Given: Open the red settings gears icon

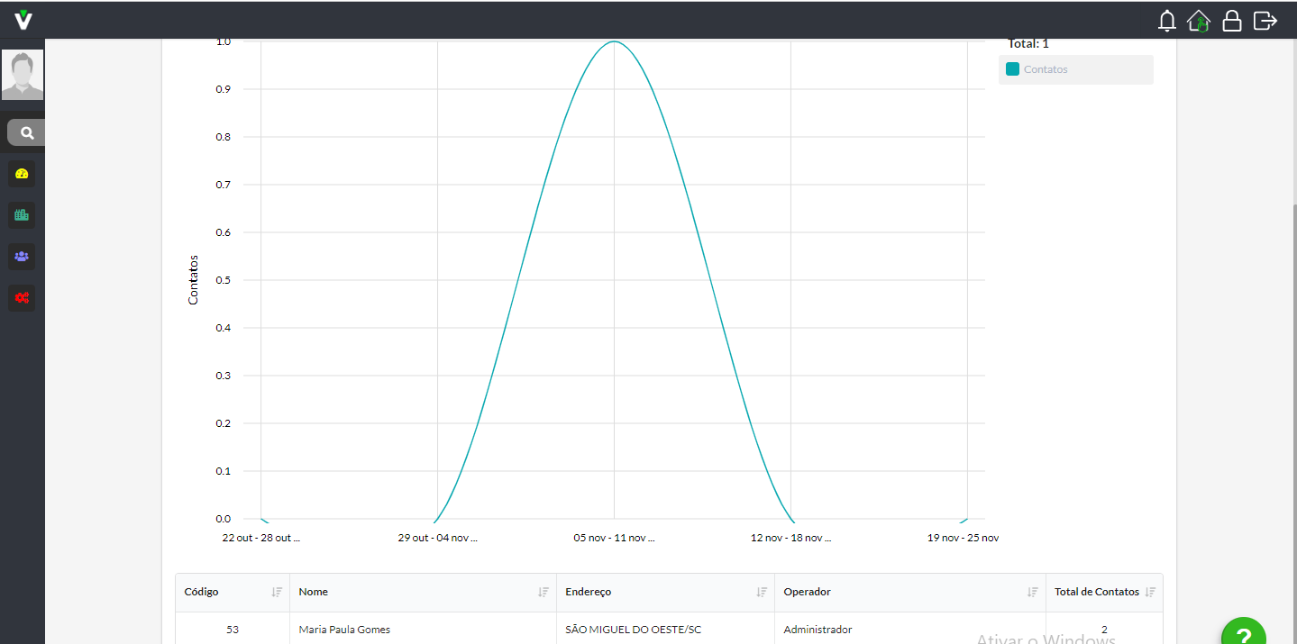Looking at the screenshot, I should pyautogui.click(x=22, y=298).
